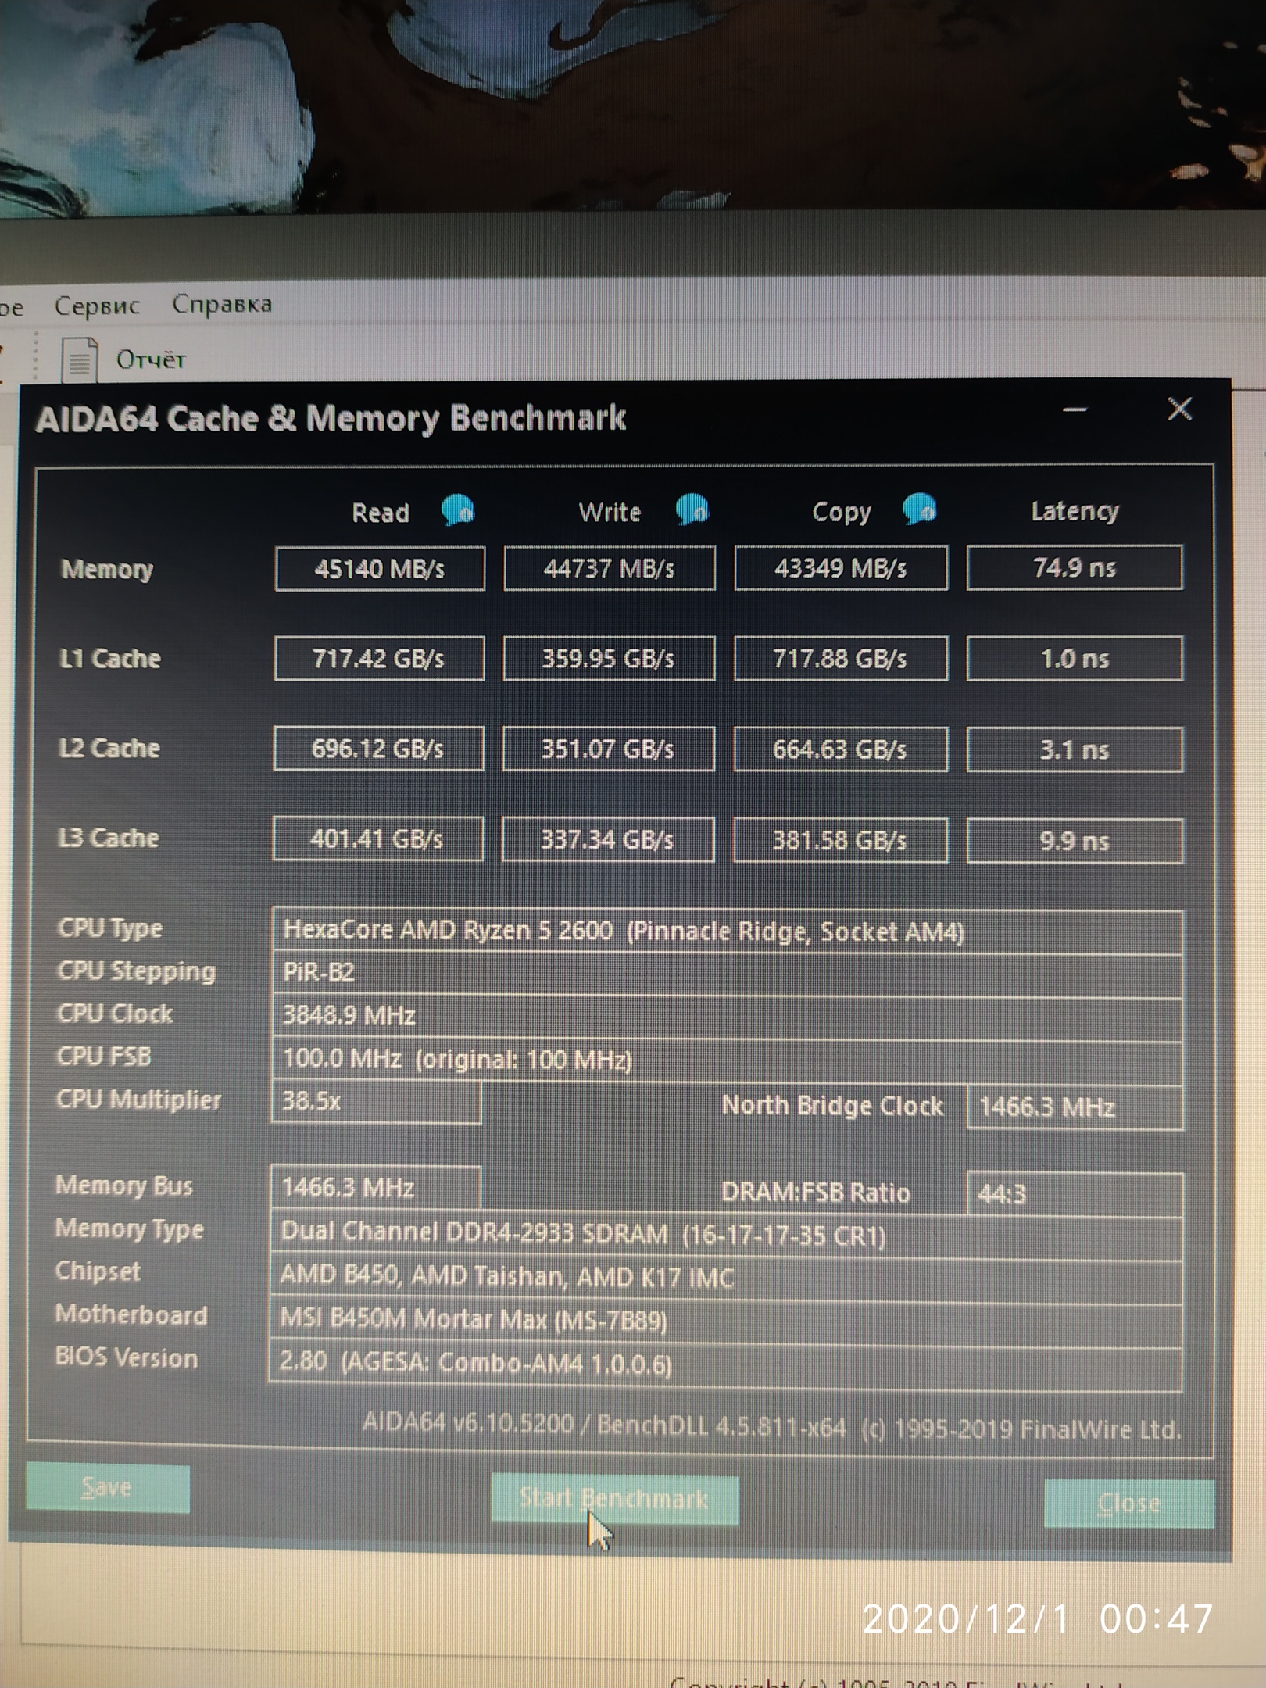Click the AIDA64 Cache & Memory Benchmark title
The width and height of the screenshot is (1266, 1688).
[331, 419]
